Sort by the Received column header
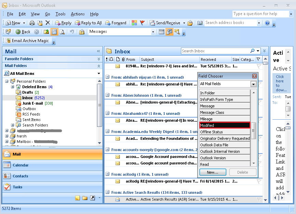Screen dimensions: 296x214 click(215, 59)
